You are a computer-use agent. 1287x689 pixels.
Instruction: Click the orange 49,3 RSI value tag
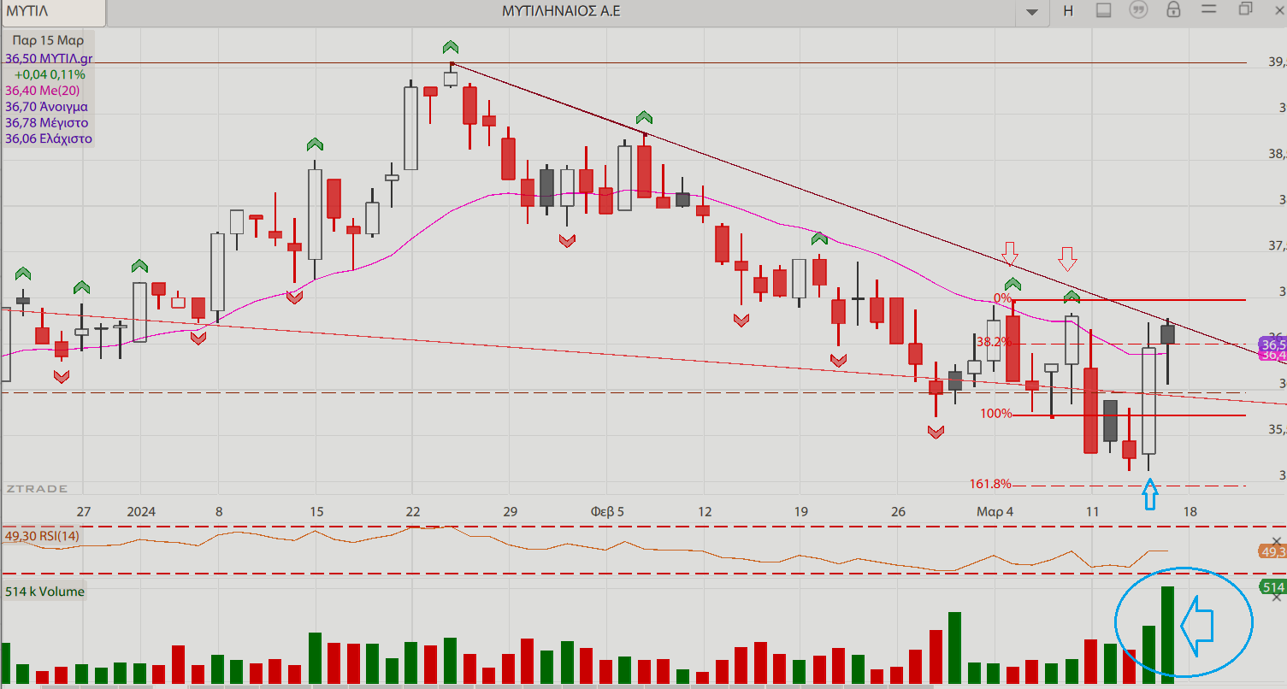point(1272,552)
